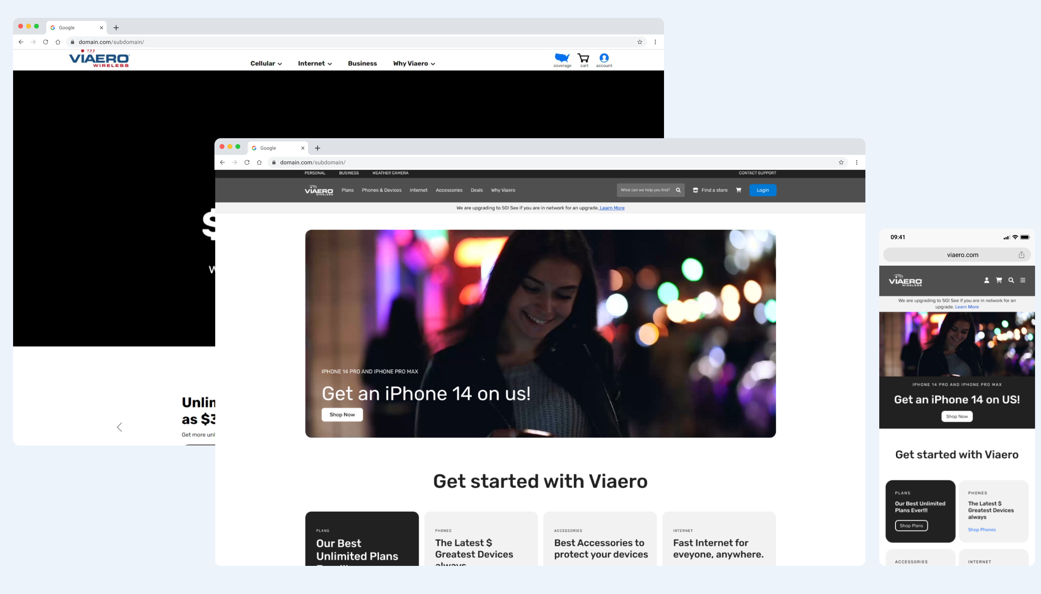Expand the Cellular dropdown menu
The width and height of the screenshot is (1041, 594).
pyautogui.click(x=264, y=63)
